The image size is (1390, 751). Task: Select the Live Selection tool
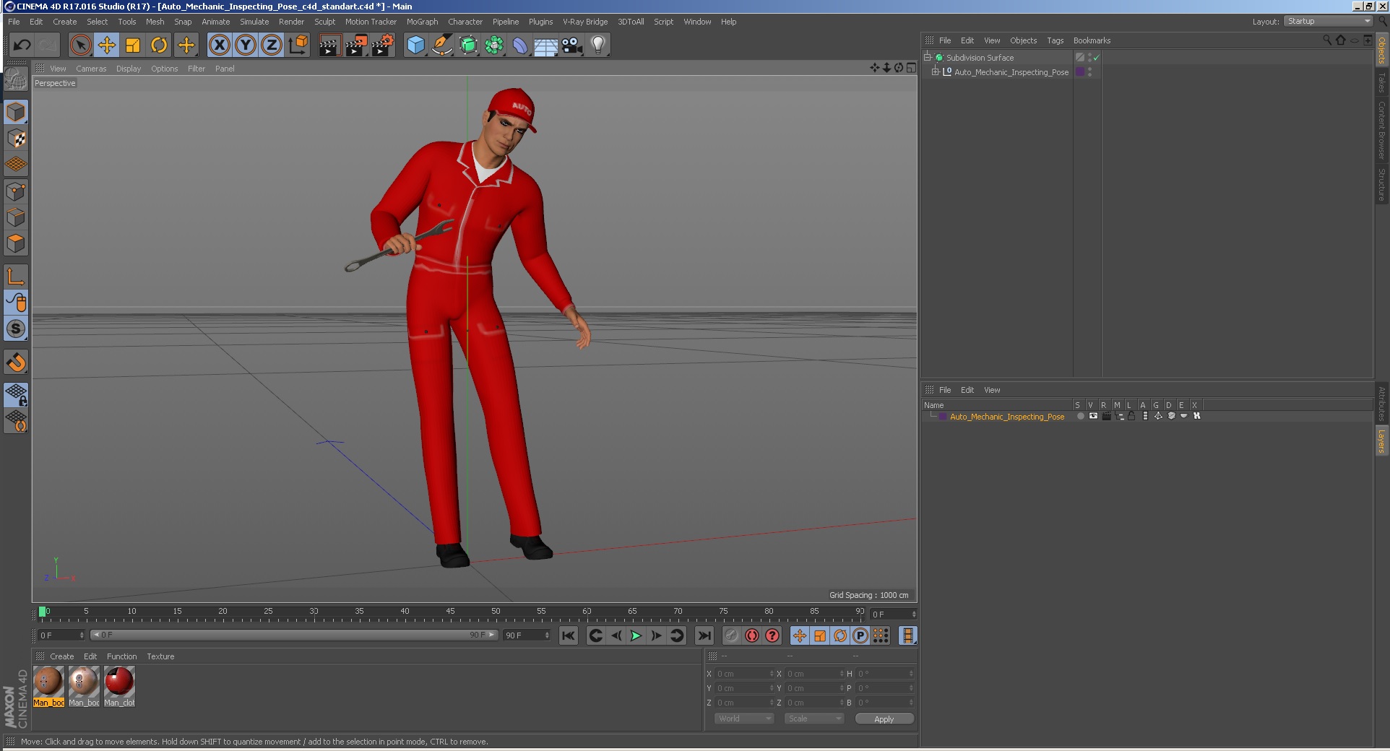coord(80,45)
